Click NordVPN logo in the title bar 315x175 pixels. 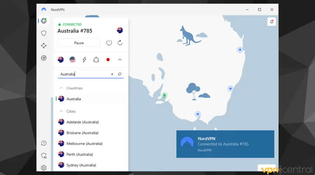(x=44, y=9)
